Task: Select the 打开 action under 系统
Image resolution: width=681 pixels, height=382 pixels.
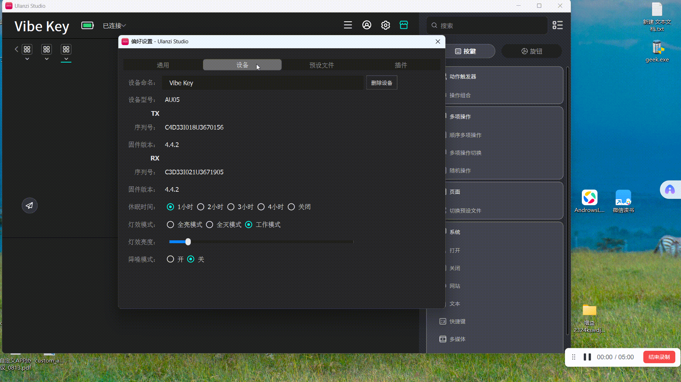Action: (455, 250)
